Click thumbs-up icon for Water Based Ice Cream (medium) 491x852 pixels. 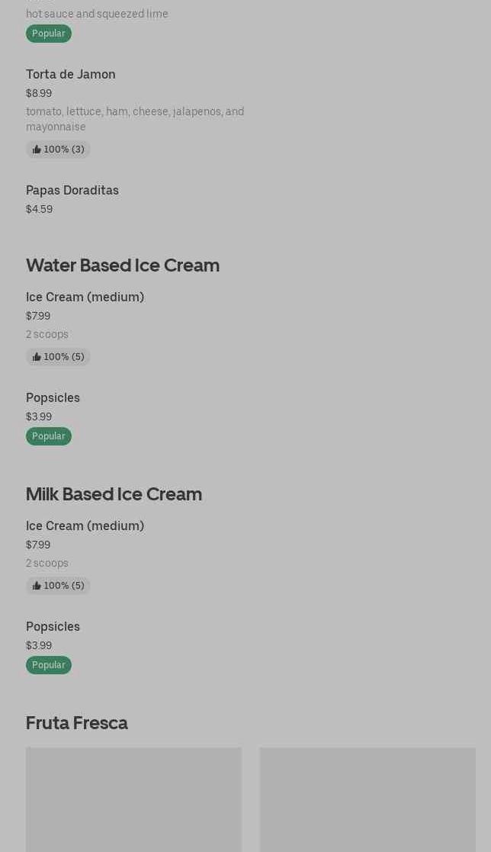[x=37, y=357]
